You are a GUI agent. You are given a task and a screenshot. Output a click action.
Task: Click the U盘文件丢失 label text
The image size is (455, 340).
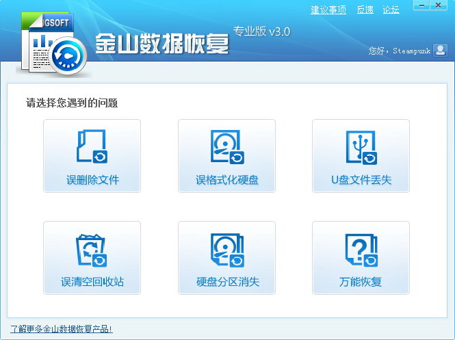361,181
